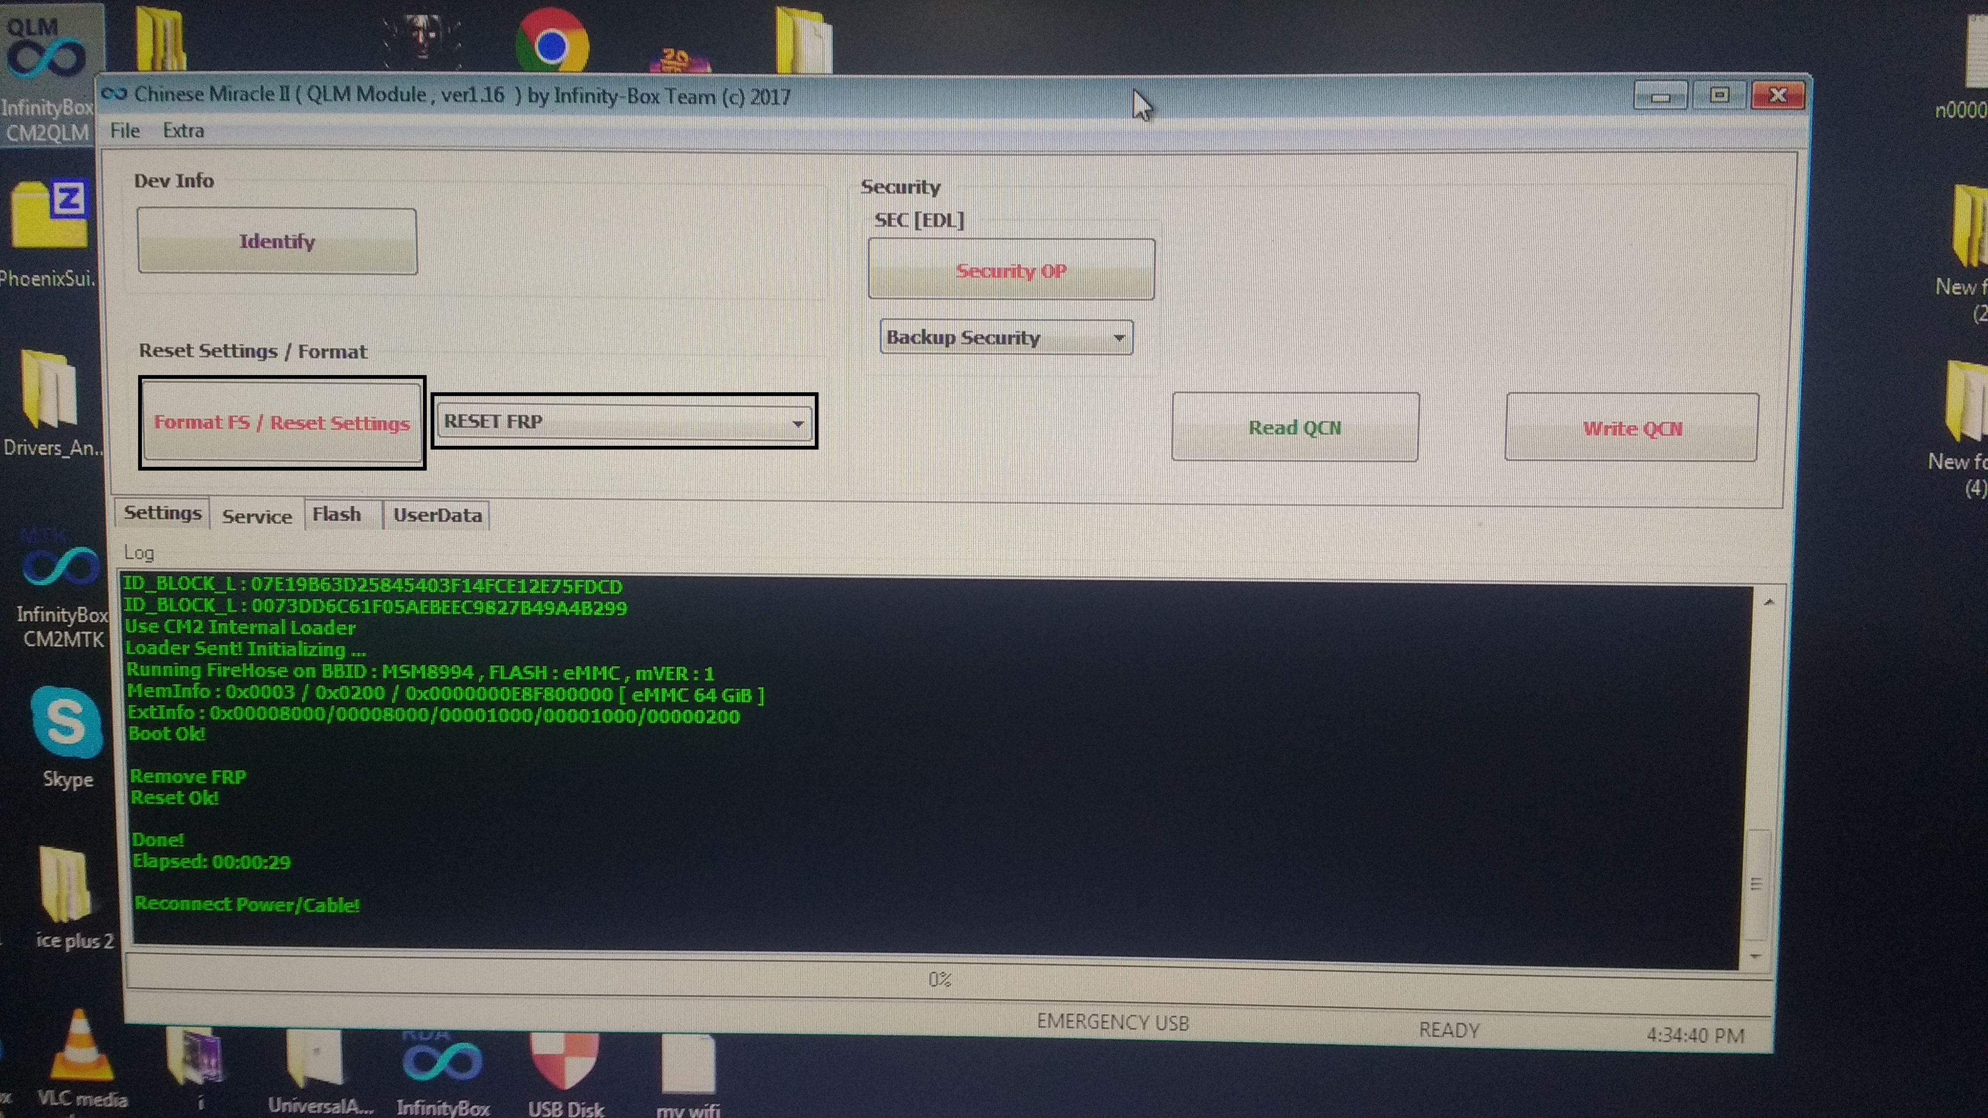Click the Identify button
This screenshot has height=1118, width=1988.
point(277,241)
